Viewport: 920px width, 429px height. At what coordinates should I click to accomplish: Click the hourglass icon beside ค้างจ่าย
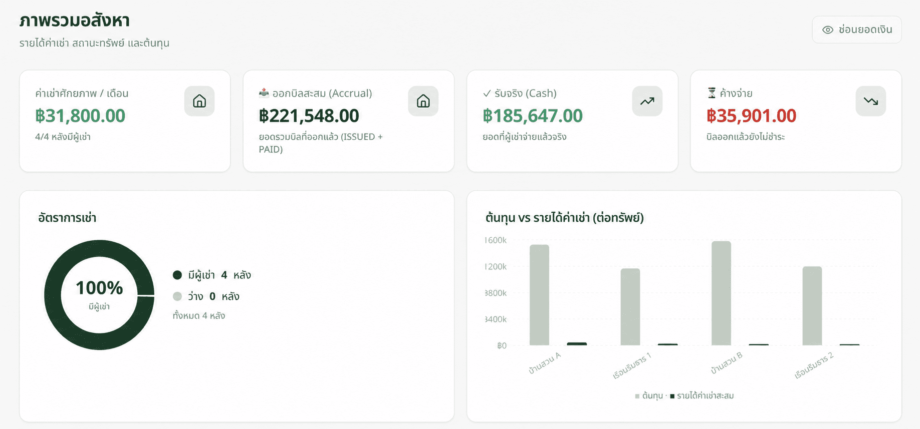[712, 93]
